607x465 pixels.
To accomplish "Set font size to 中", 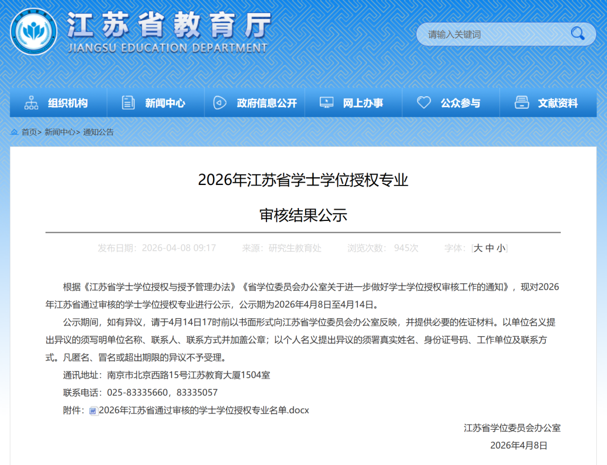I will [490, 248].
